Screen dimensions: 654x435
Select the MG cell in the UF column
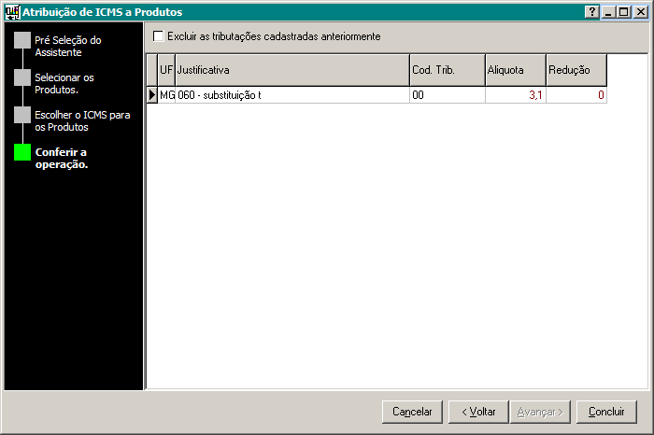point(166,95)
